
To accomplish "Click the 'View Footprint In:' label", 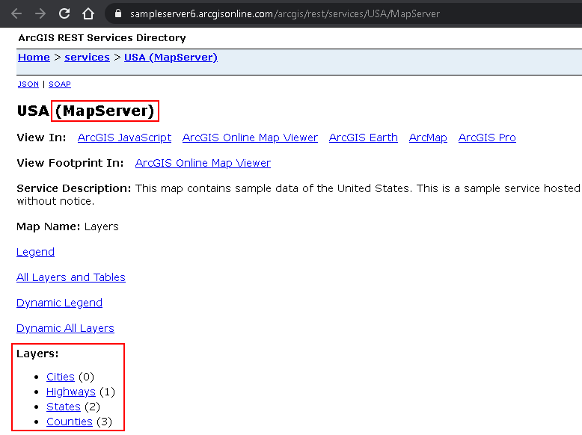I will pos(70,163).
